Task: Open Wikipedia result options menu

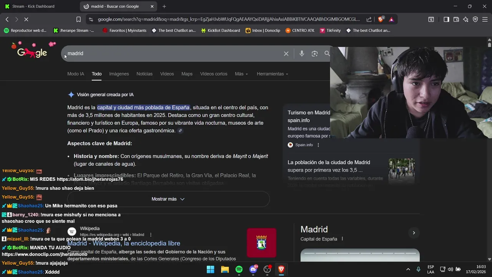Action: pyautogui.click(x=151, y=235)
